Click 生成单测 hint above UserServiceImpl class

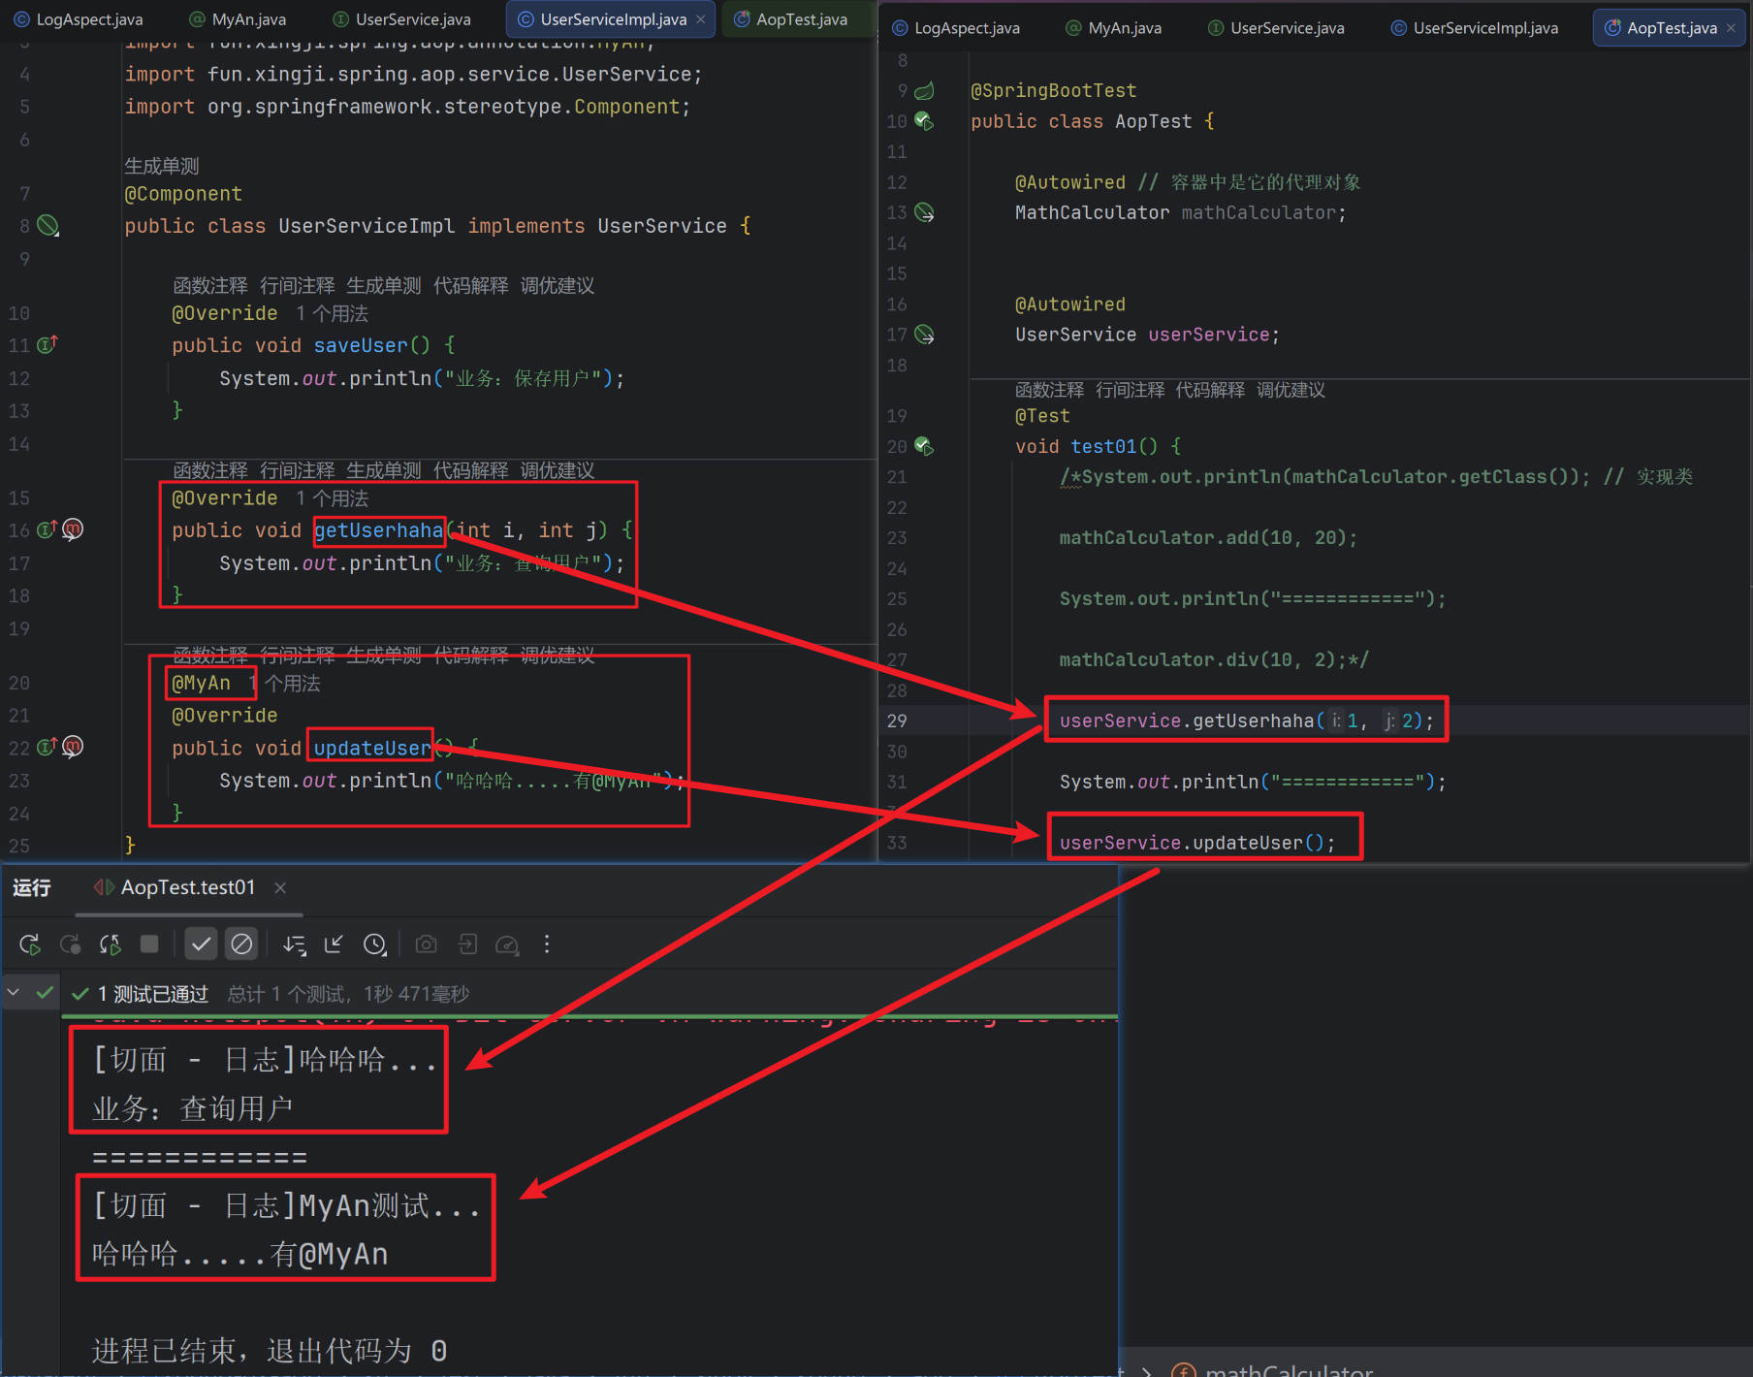point(161,166)
